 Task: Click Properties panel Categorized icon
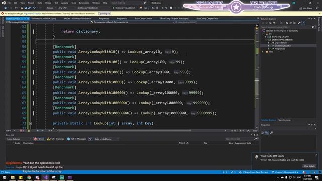263,133
